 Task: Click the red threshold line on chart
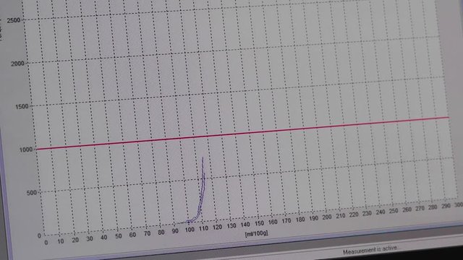(242, 133)
